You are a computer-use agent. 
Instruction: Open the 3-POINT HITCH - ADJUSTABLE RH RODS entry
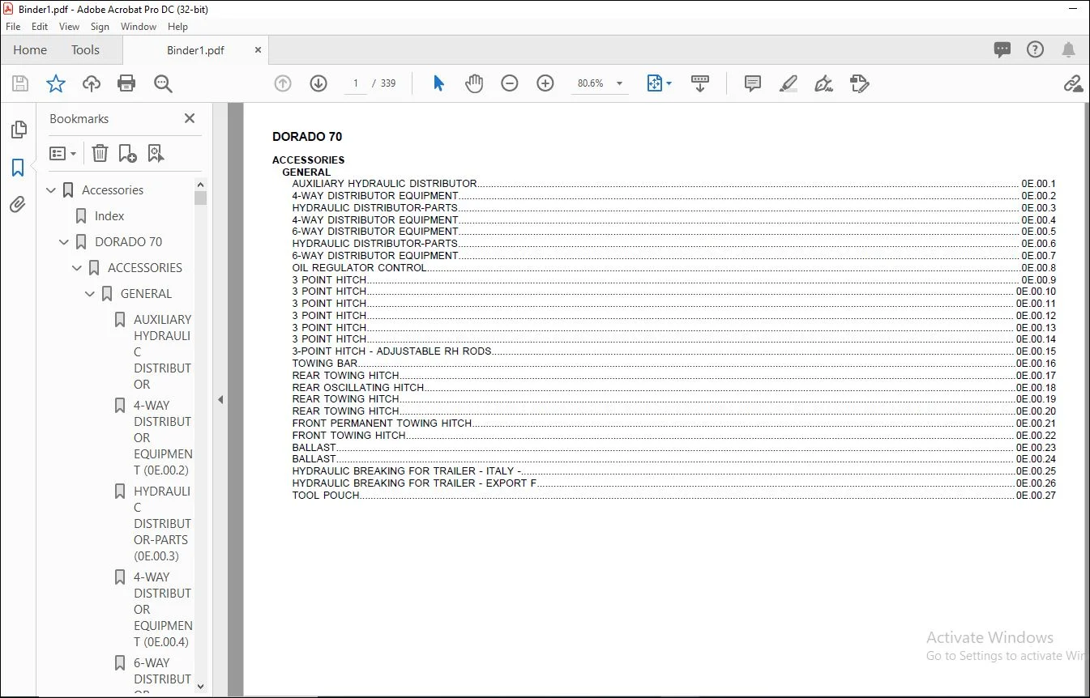coord(673,351)
